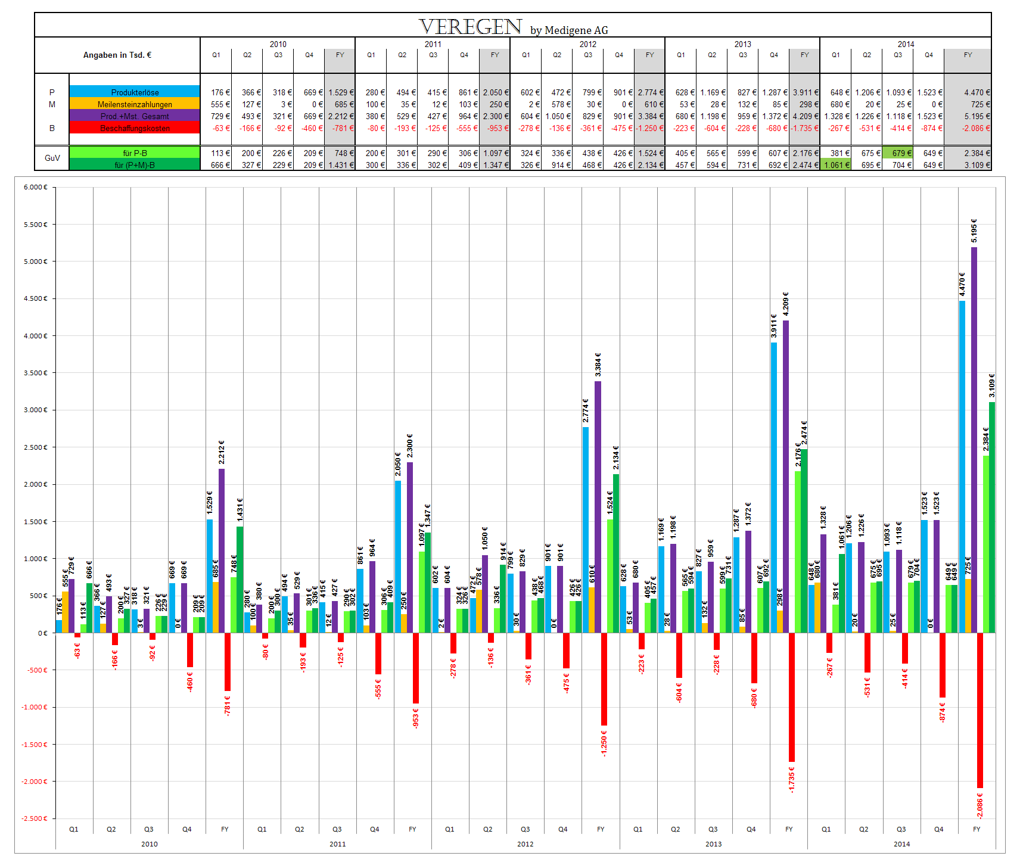Click the 2010 year header in the table
Image resolution: width=1023 pixels, height=856 pixels.
[x=278, y=44]
